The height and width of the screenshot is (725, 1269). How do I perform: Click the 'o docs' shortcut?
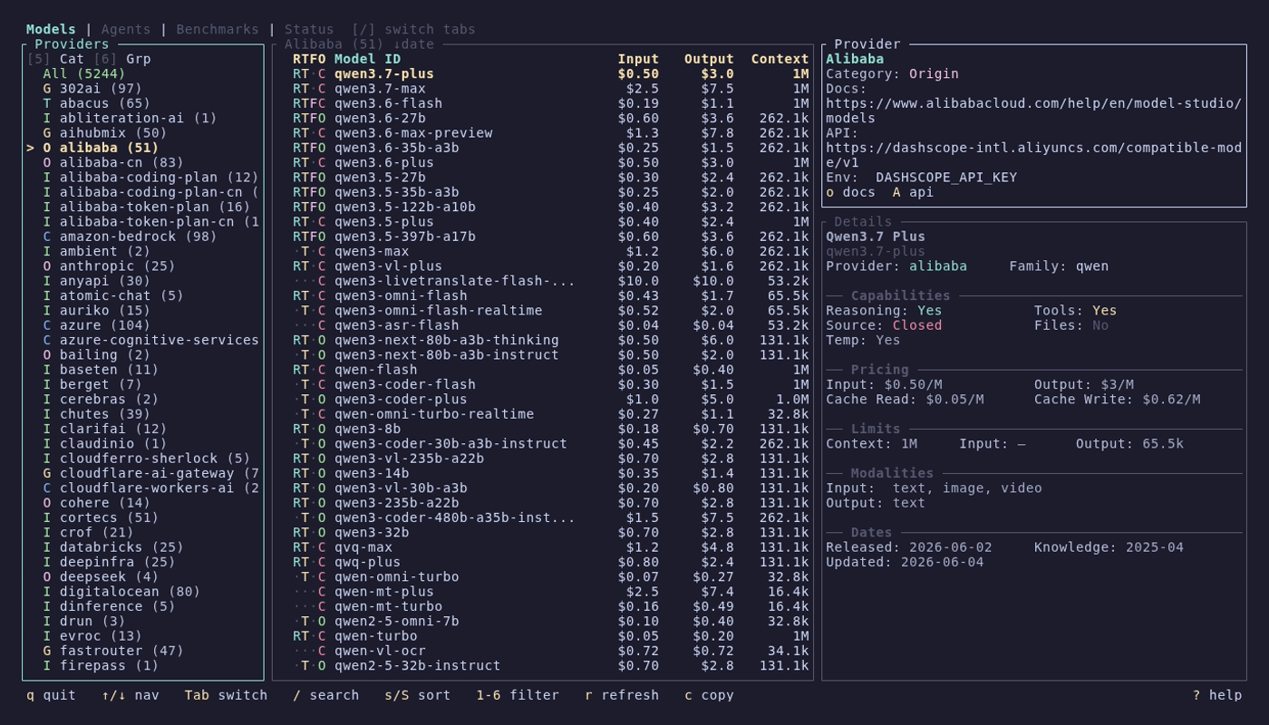[850, 192]
